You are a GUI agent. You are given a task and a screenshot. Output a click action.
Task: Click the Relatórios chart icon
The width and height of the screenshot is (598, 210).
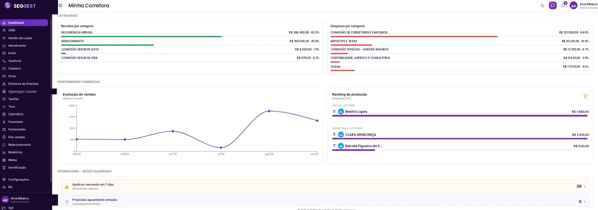click(x=4, y=152)
